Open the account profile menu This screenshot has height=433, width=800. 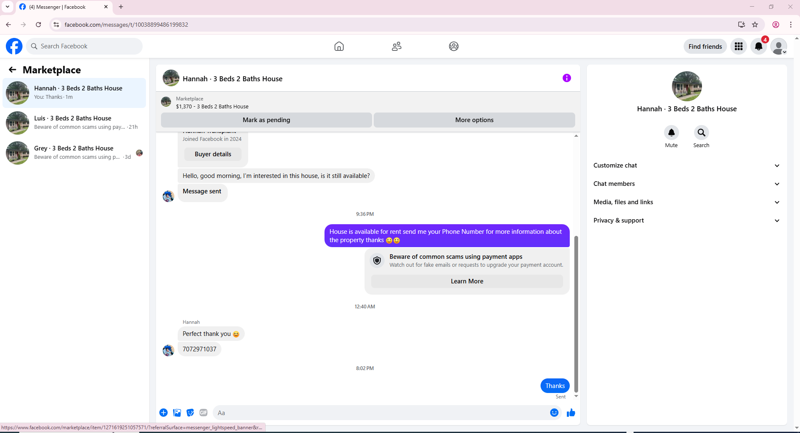coord(779,46)
